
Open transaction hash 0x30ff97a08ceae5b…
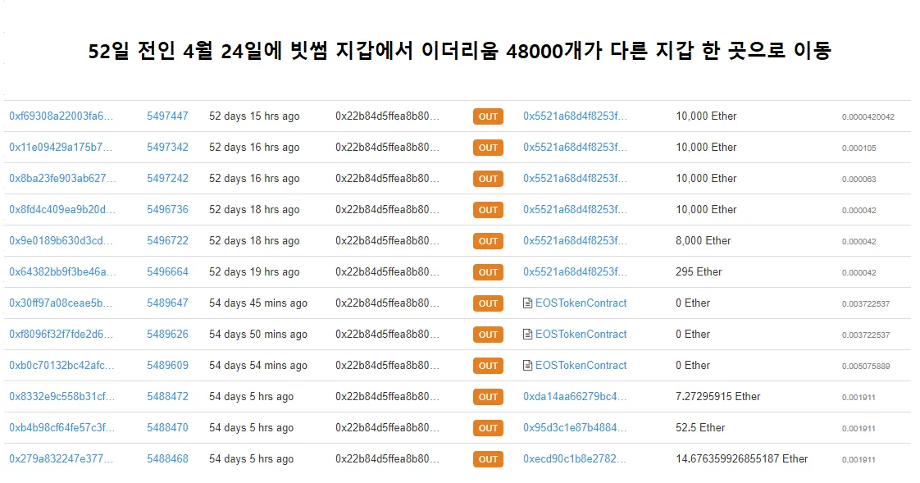[61, 303]
